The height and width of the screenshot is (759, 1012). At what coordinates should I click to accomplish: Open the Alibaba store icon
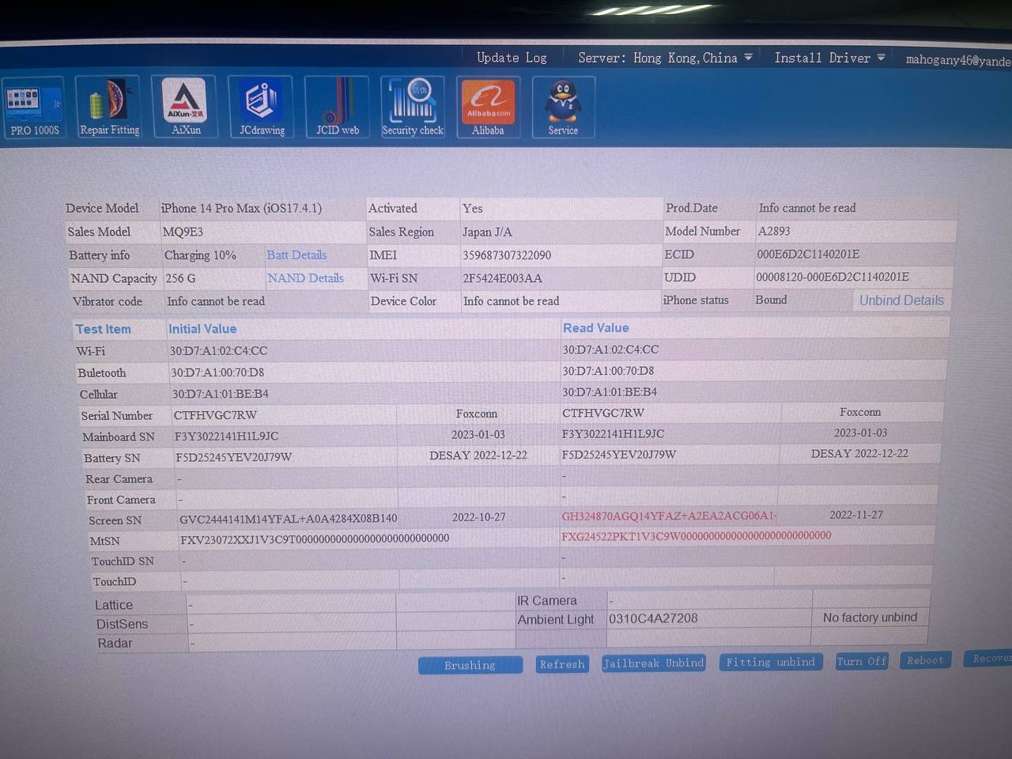(488, 107)
